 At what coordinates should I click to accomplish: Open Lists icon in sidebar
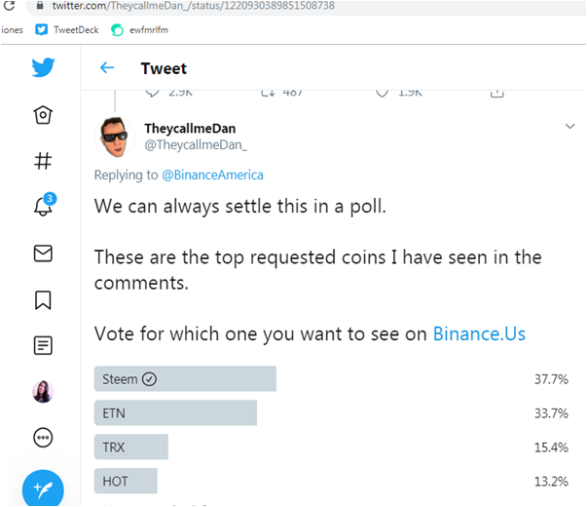(43, 345)
